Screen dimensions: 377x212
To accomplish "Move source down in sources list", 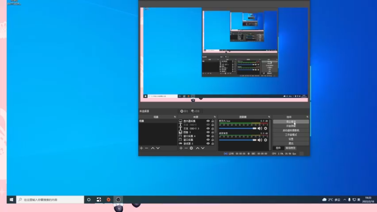I will [x=203, y=148].
